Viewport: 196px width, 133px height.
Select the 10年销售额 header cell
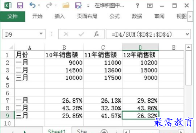pyautogui.click(x=64, y=55)
